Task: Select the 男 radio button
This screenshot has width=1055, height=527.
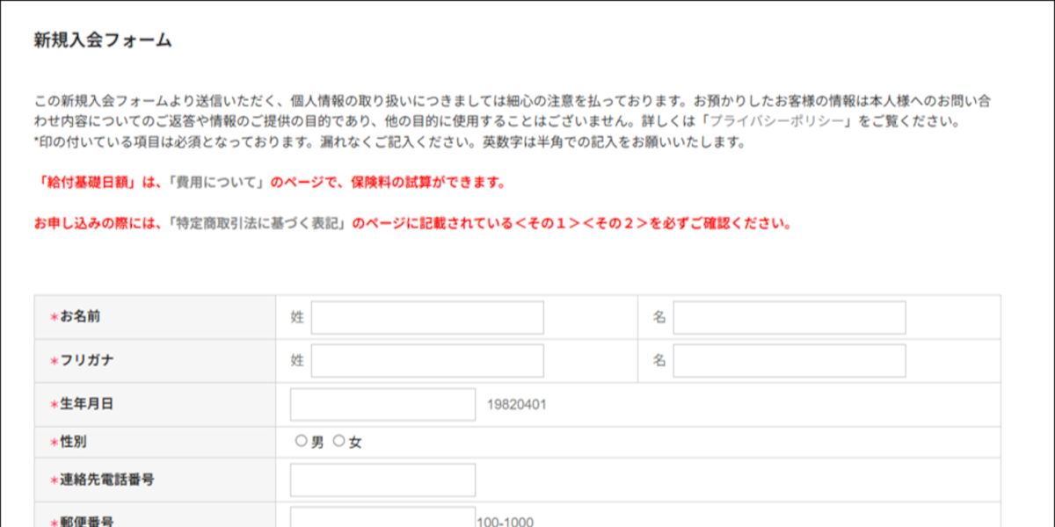Action: [x=301, y=442]
